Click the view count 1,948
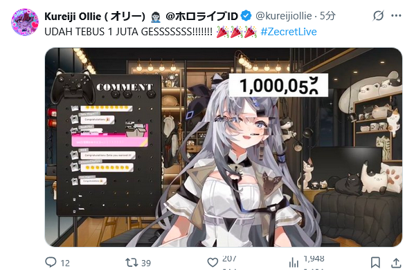The height and width of the screenshot is (278, 414). click(x=314, y=259)
